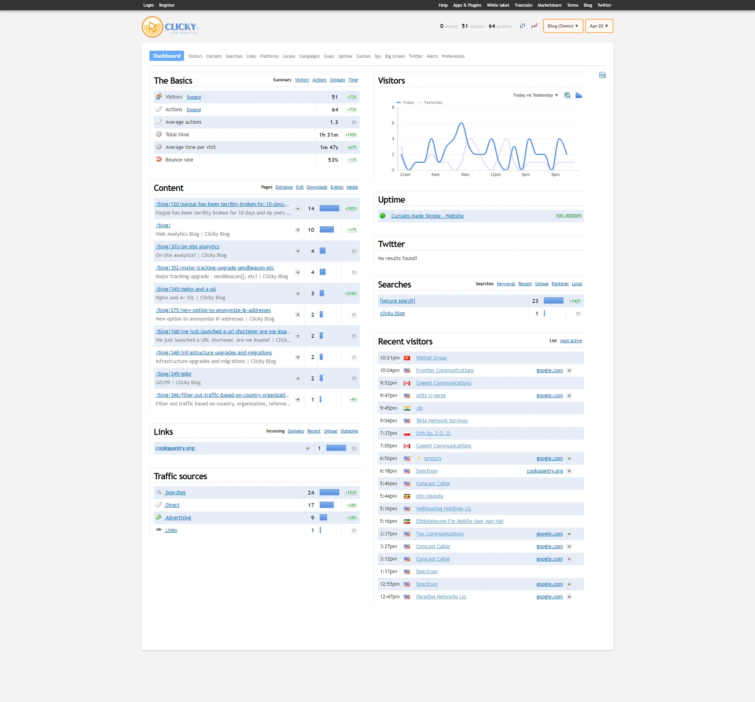The image size is (755, 702).
Task: Click arrow icon beside cookspantry.org link
Action: pos(308,448)
